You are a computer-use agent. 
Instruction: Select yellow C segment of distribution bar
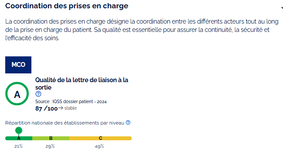point(101,138)
